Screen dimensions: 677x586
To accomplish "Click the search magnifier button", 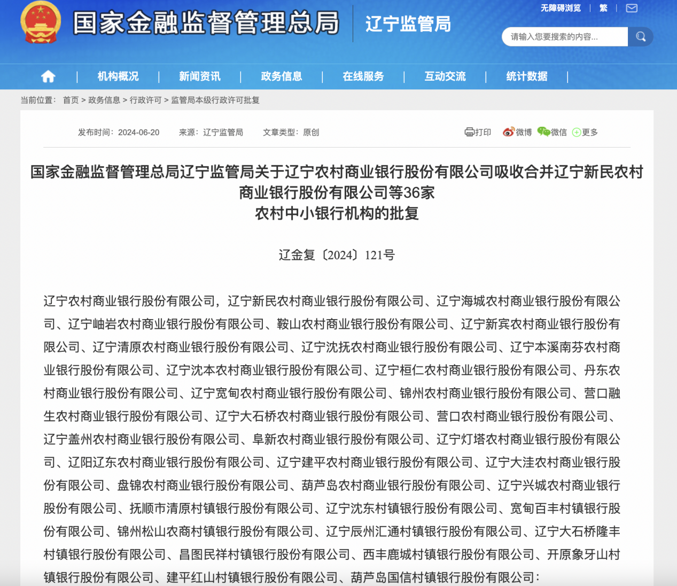I will click(x=641, y=36).
